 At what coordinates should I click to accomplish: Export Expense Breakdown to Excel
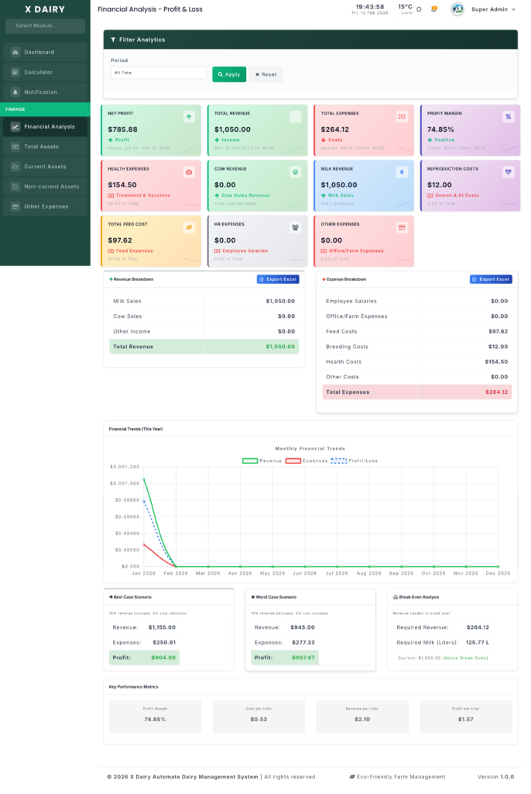(x=491, y=279)
